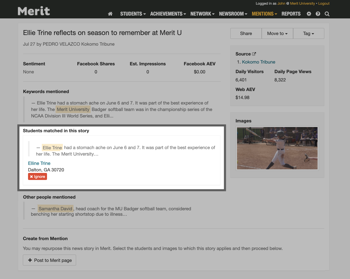The image size is (350, 279).
Task: Open the Move to dropdown
Action: point(277,33)
